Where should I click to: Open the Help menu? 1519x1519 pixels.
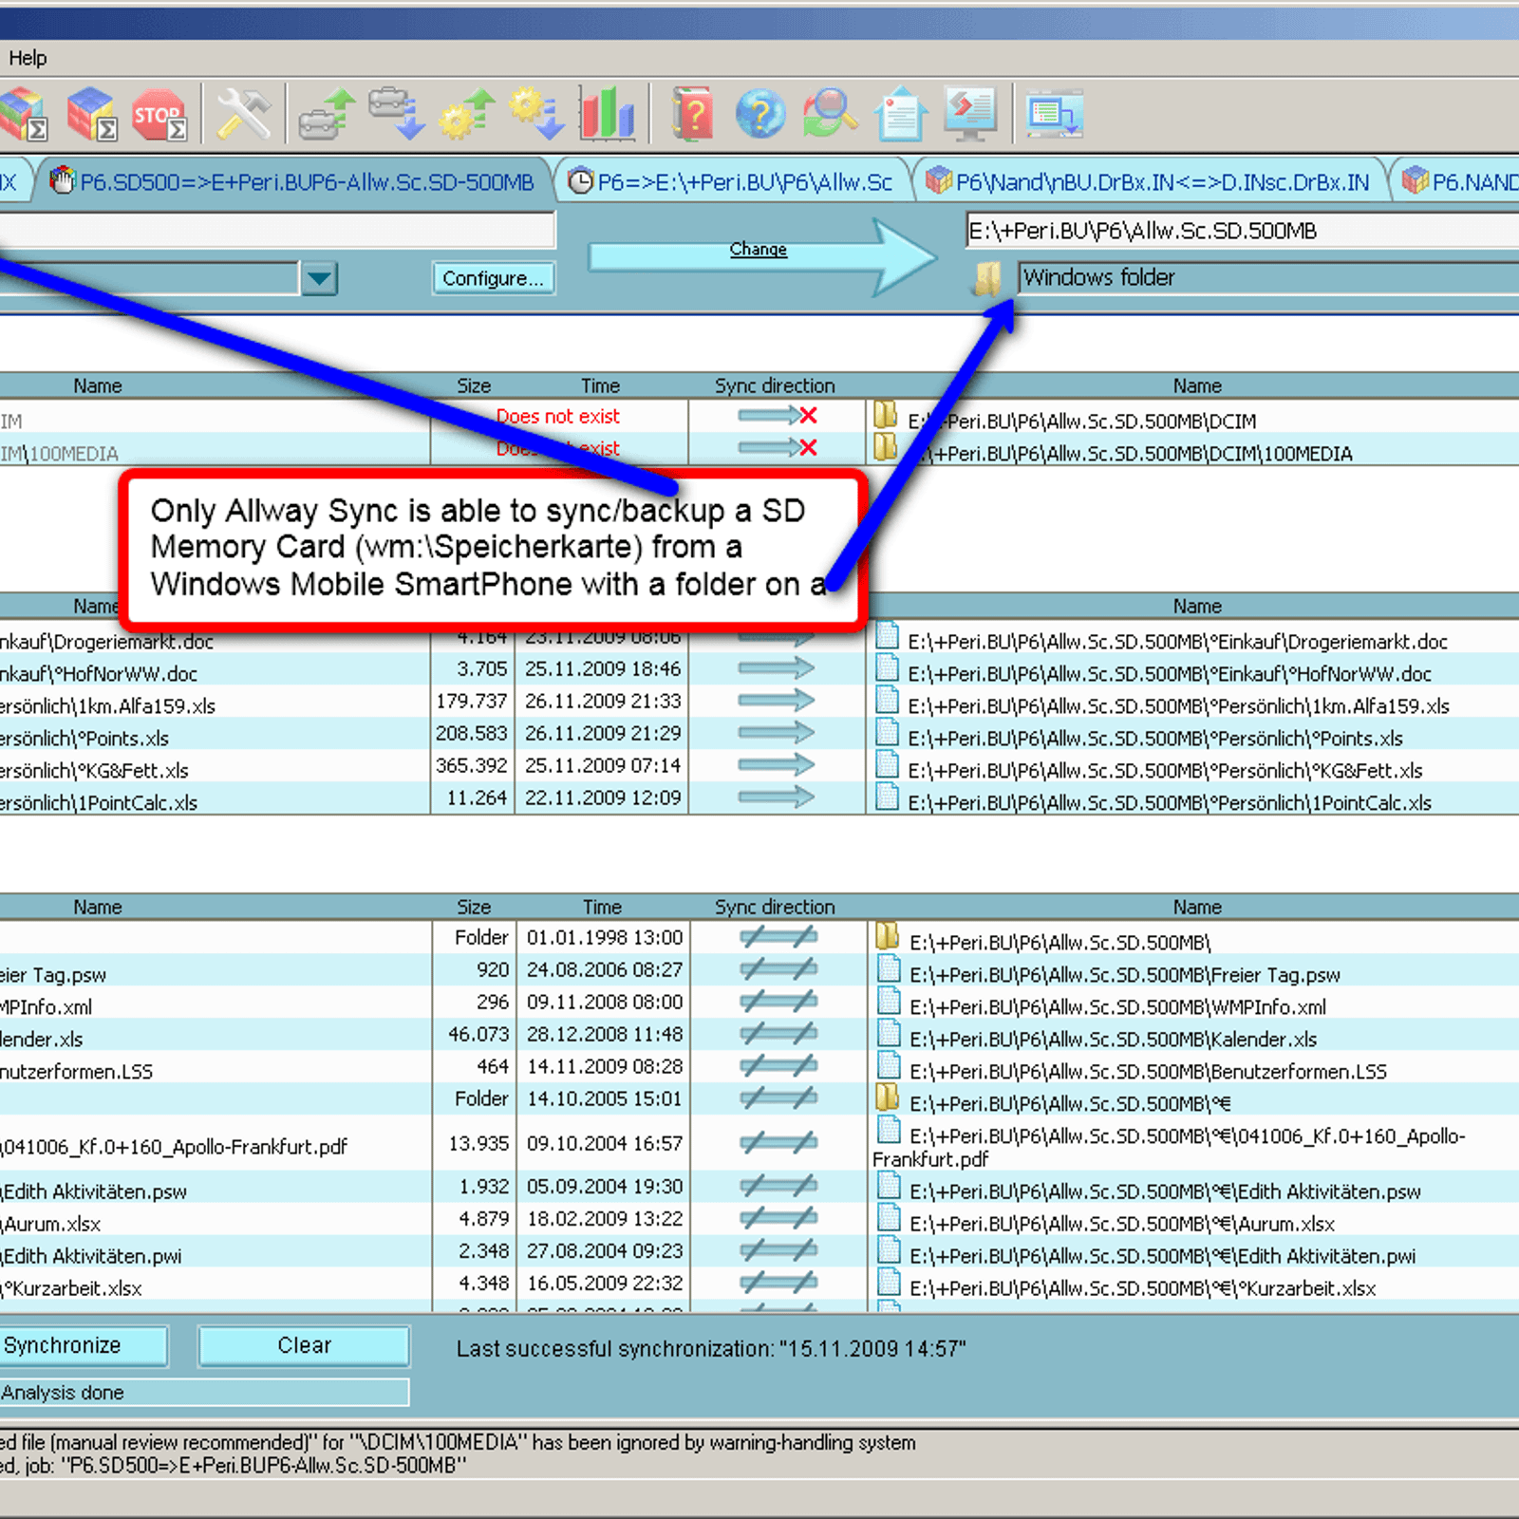[x=28, y=58]
